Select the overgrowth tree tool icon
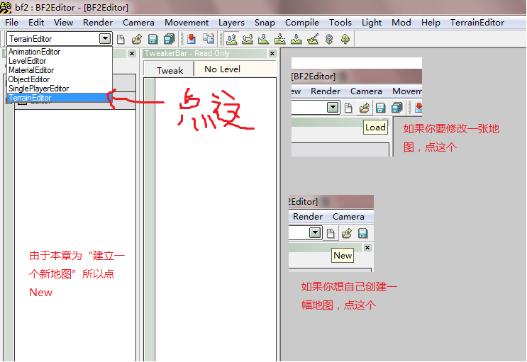Viewport: 527px width, 362px height. [345, 39]
